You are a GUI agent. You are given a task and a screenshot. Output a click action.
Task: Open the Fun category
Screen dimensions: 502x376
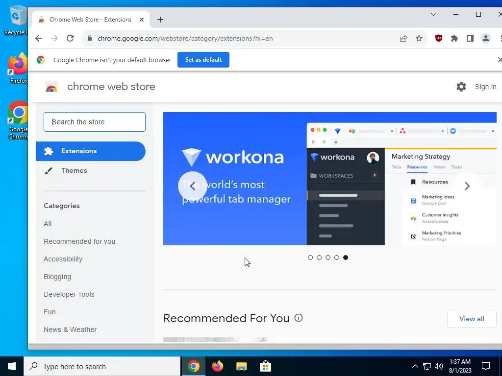(x=50, y=312)
